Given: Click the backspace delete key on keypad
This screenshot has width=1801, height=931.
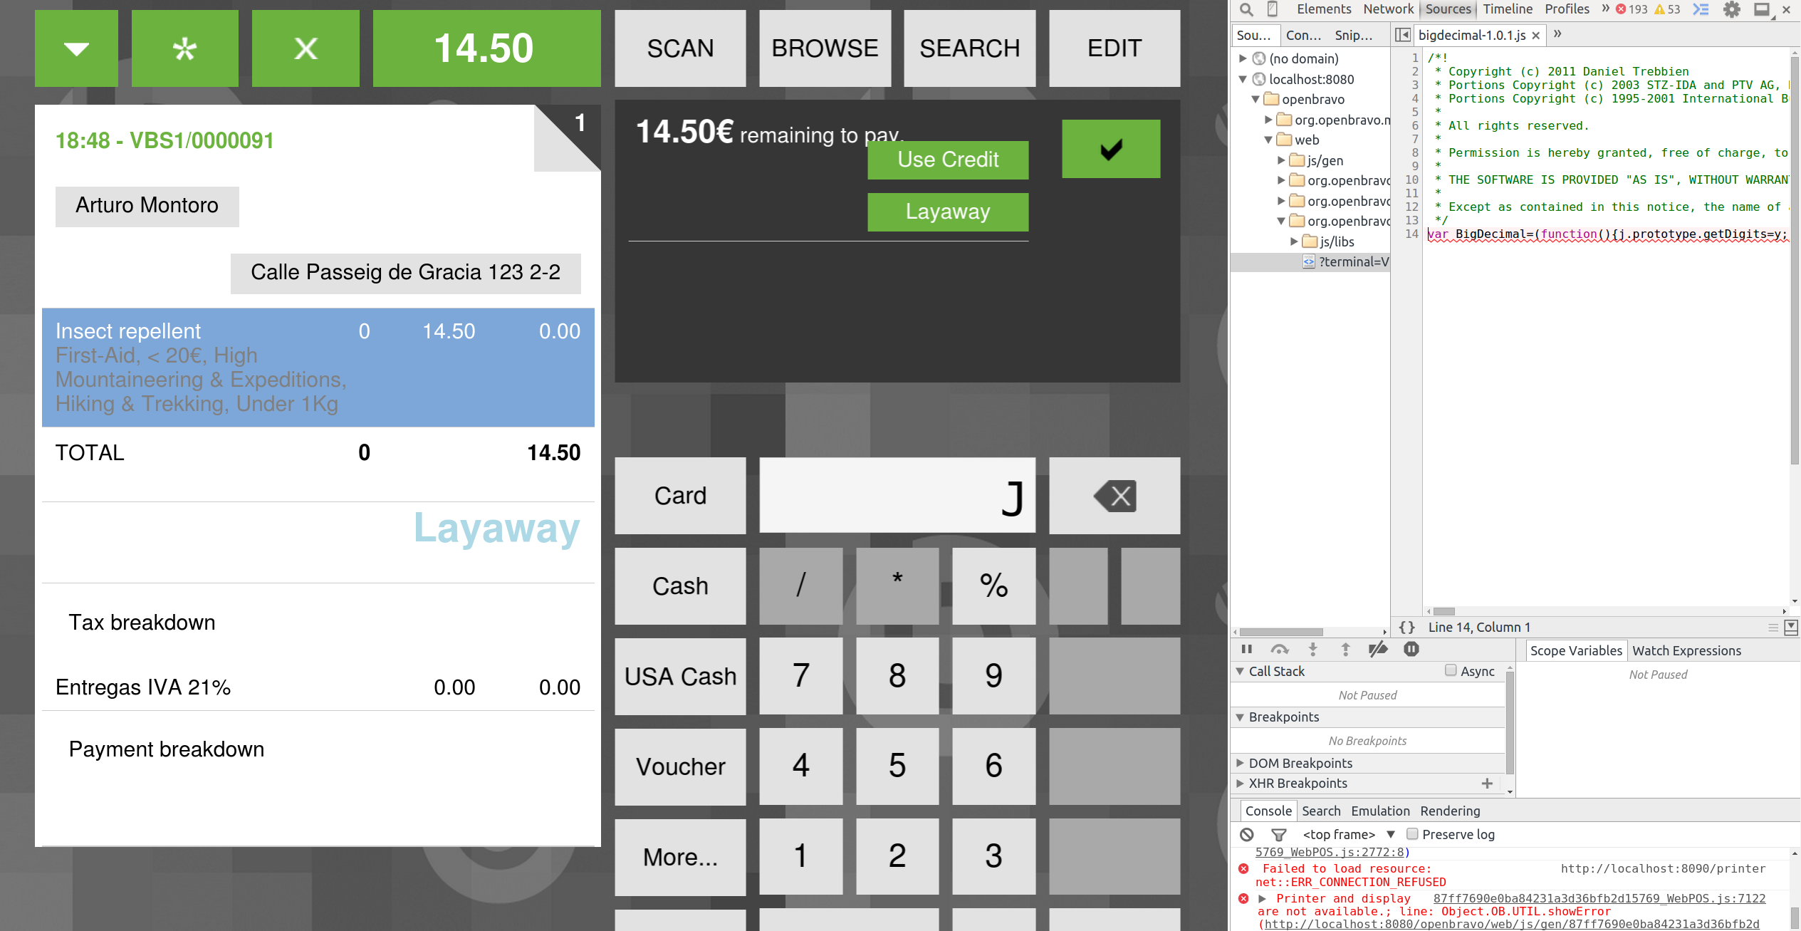Looking at the screenshot, I should pos(1114,496).
